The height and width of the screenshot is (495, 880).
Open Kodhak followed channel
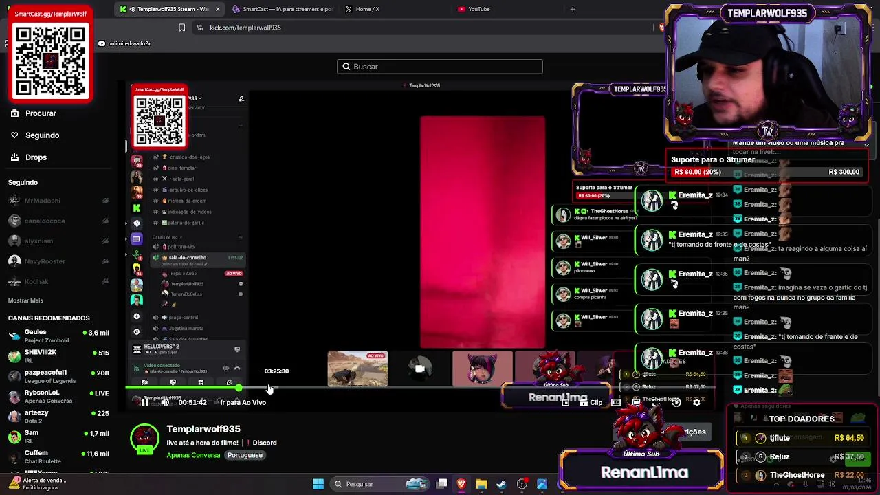[x=58, y=281]
